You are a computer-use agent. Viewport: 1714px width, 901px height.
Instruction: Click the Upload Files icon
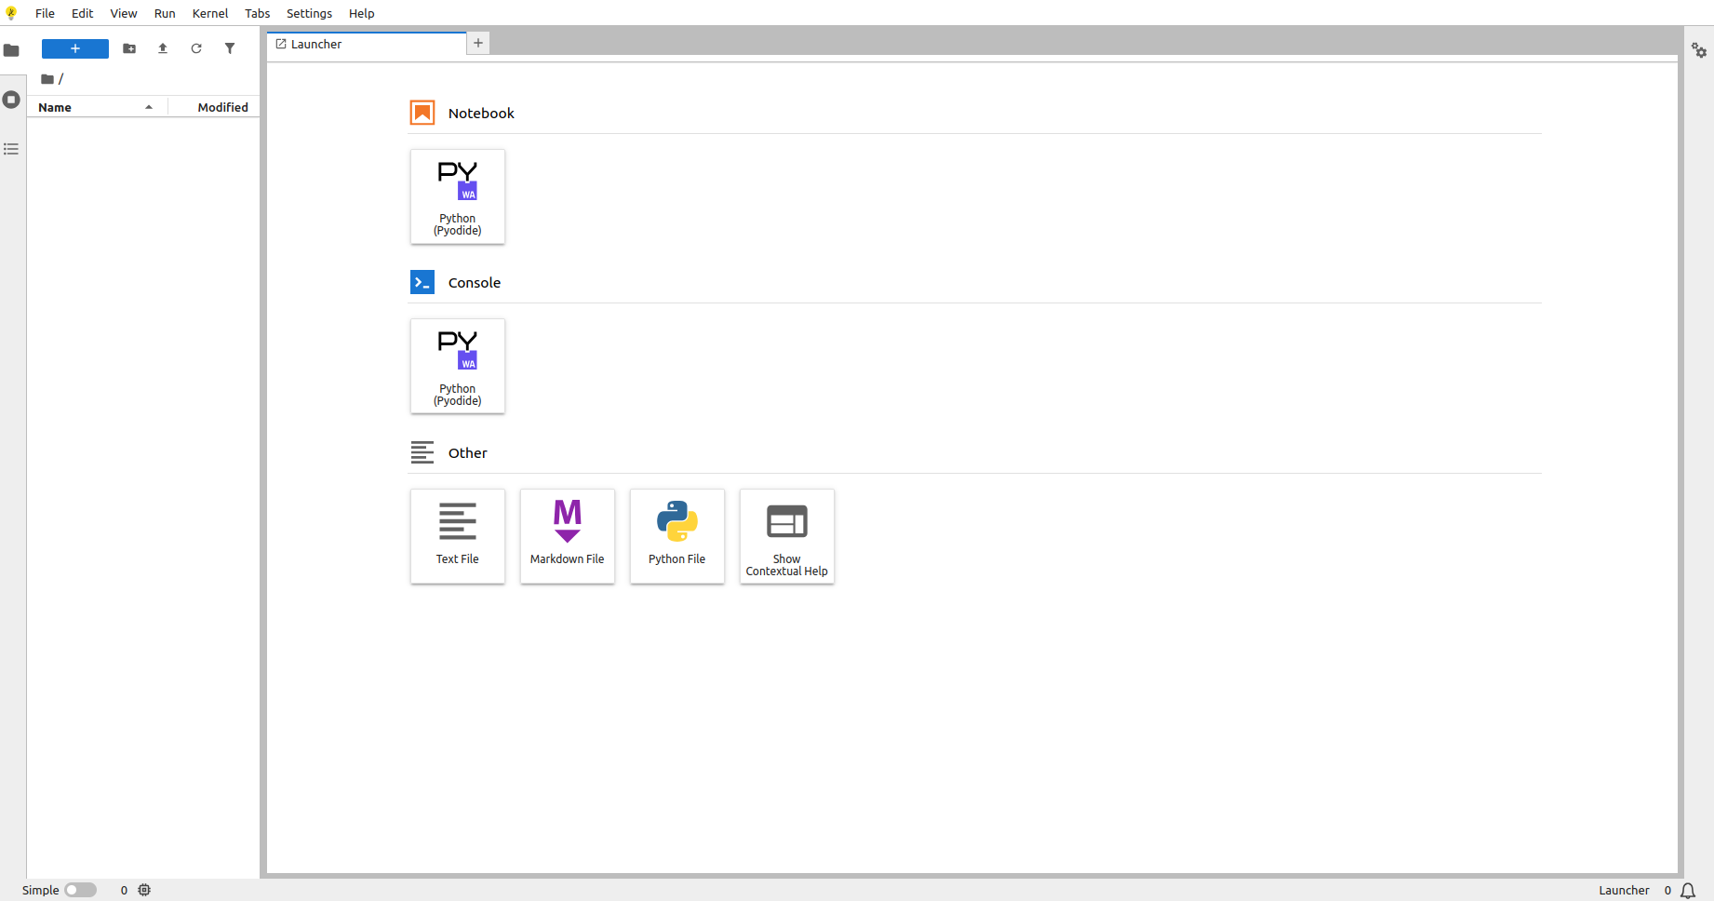point(163,48)
